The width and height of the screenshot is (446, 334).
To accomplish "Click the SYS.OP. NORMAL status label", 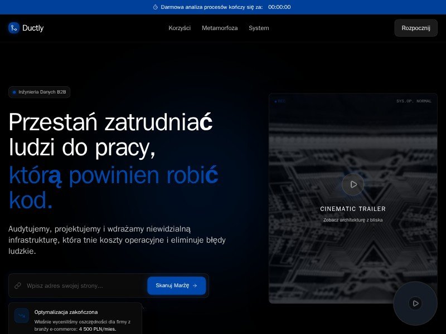I will tap(414, 101).
